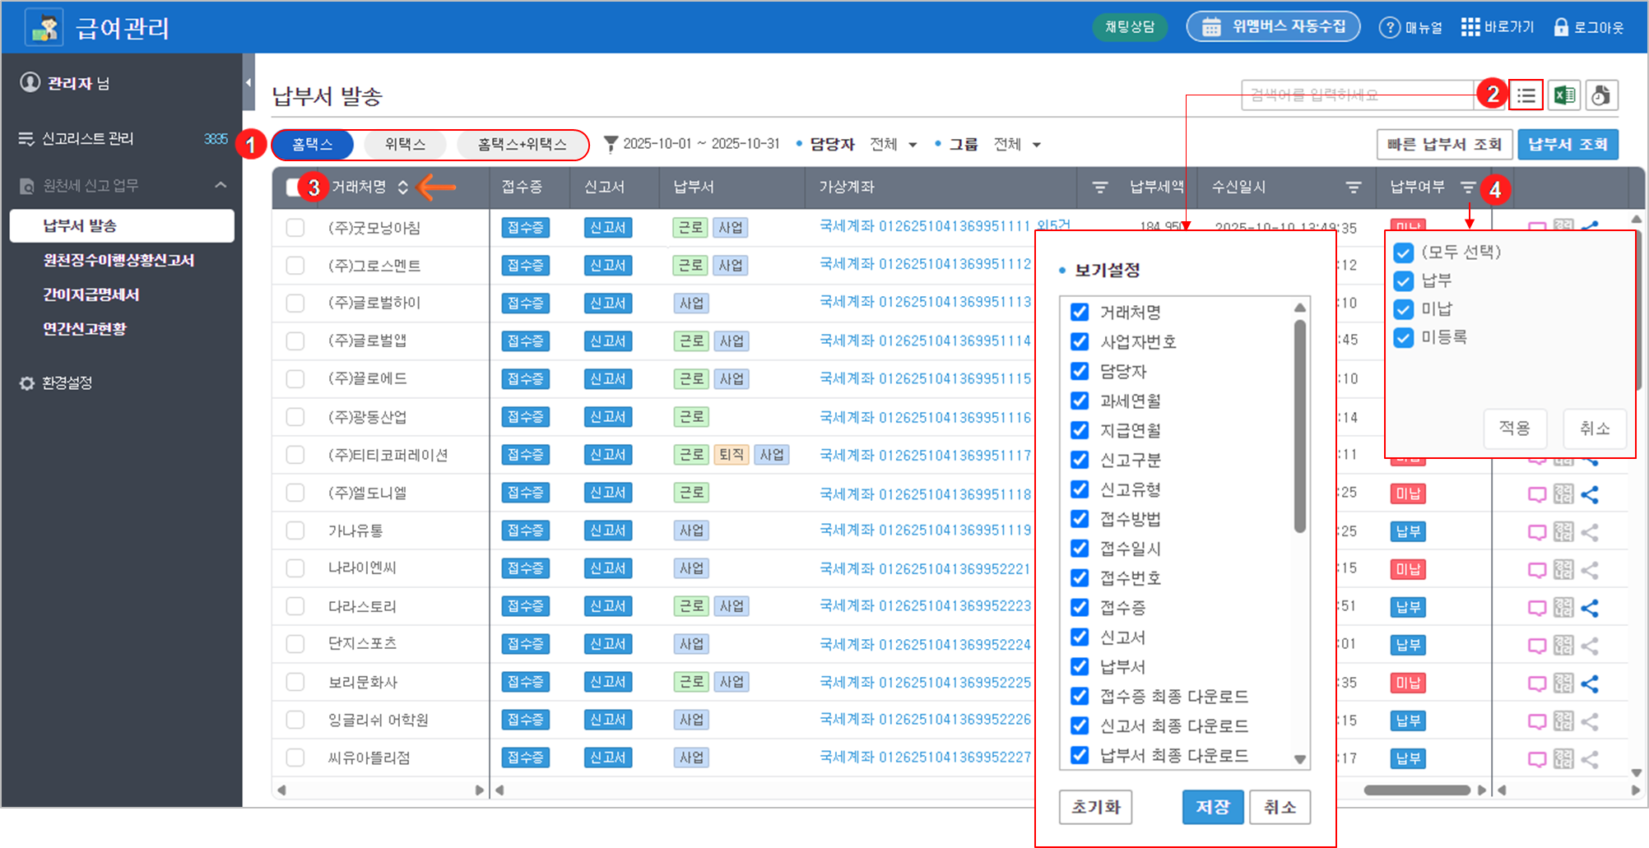Toggle the 미납 filter checkbox

1404,309
